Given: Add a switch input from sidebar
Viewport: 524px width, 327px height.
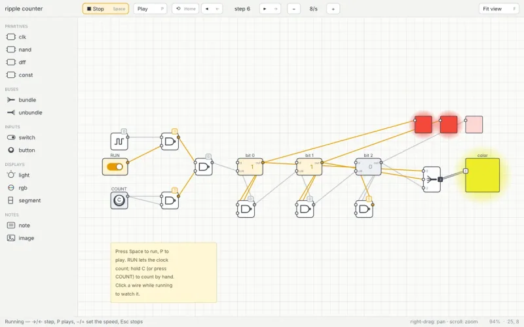Looking at the screenshot, I should click(x=21, y=137).
